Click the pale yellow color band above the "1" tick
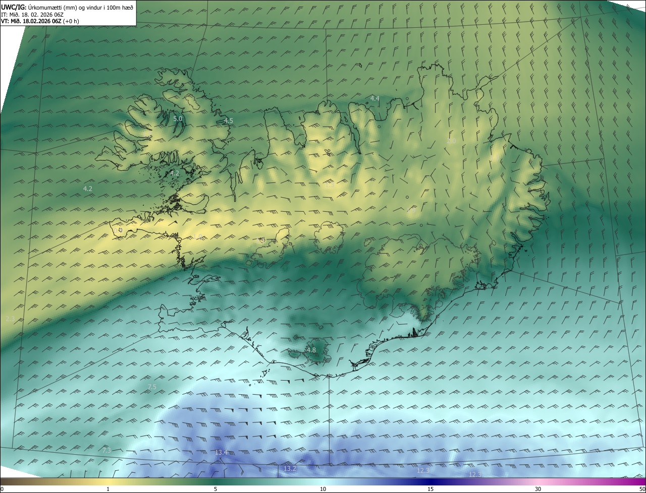 click(108, 481)
